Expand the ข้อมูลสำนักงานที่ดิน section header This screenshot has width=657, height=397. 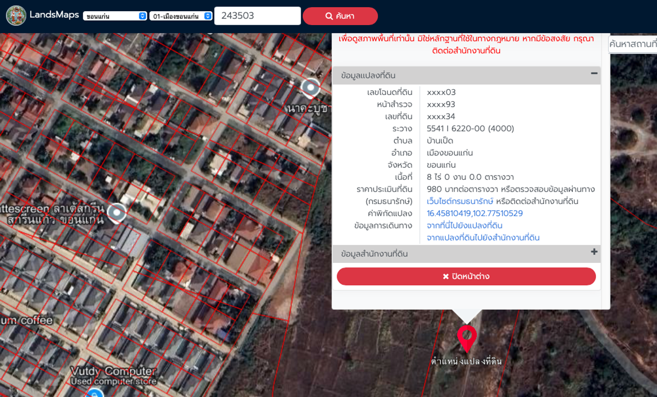pos(374,254)
